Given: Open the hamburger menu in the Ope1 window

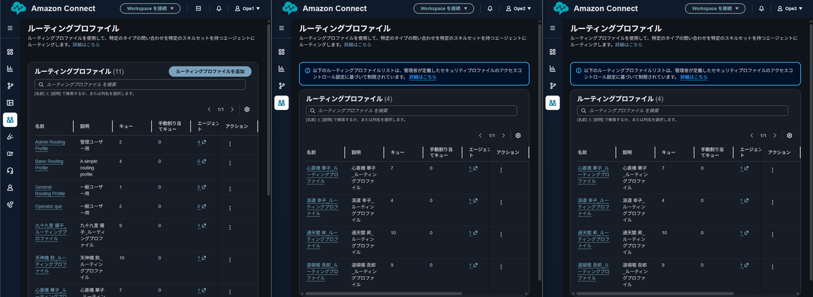Looking at the screenshot, I should 9,28.
